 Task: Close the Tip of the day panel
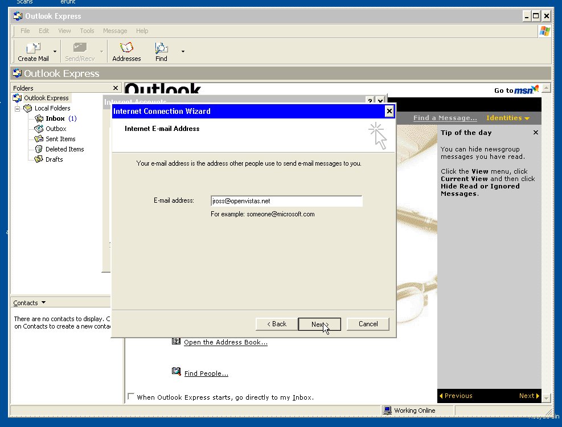click(x=535, y=132)
